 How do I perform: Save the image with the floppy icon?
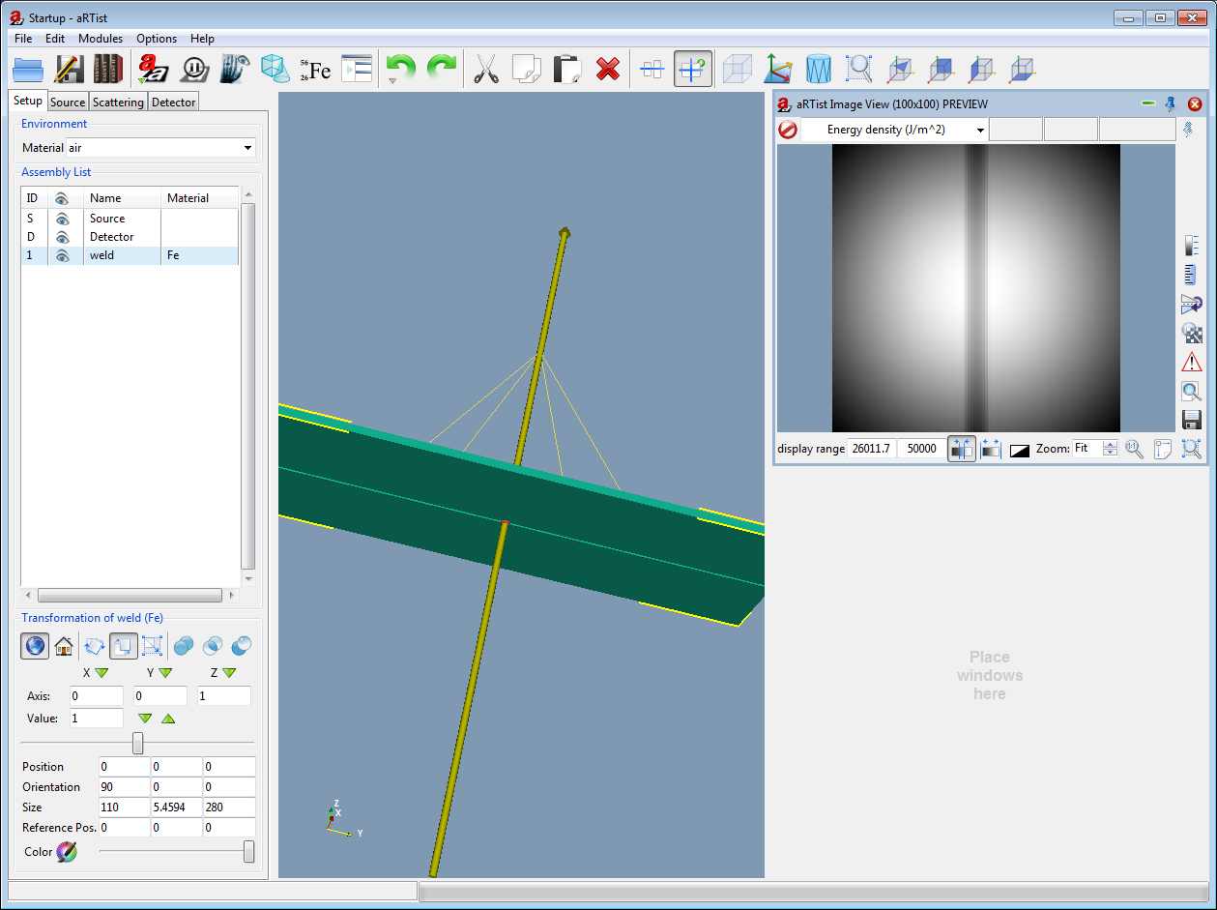(x=1192, y=420)
